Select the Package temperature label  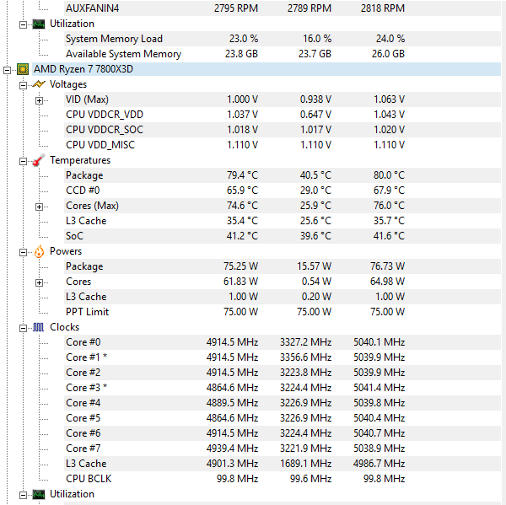tap(84, 175)
